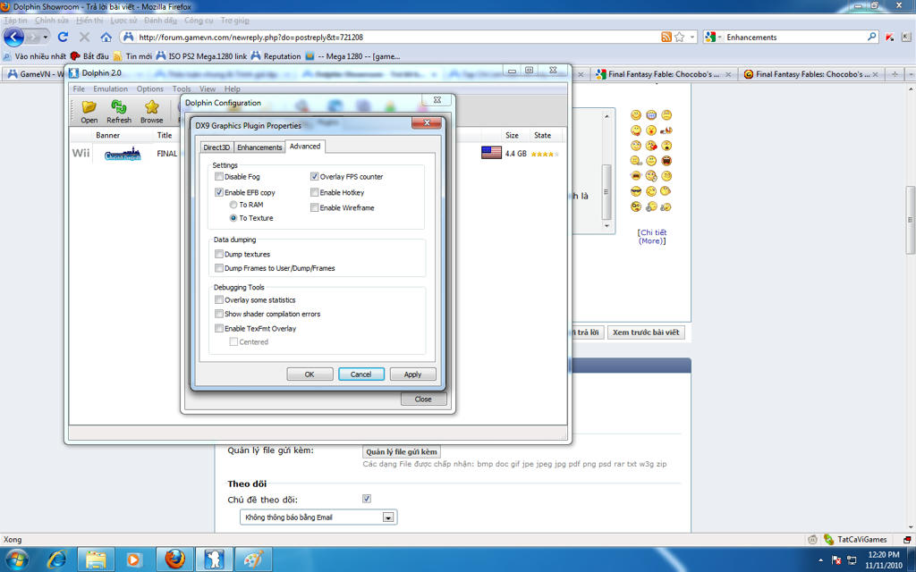Switch to the Direct3D tab
Viewport: 916px width, 572px height.
pos(216,147)
